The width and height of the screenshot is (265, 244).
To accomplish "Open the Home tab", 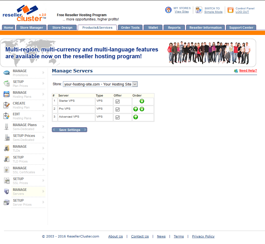I will coord(9,28).
